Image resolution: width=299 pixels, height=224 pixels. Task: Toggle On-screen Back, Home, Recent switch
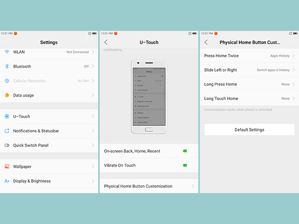[x=187, y=151]
